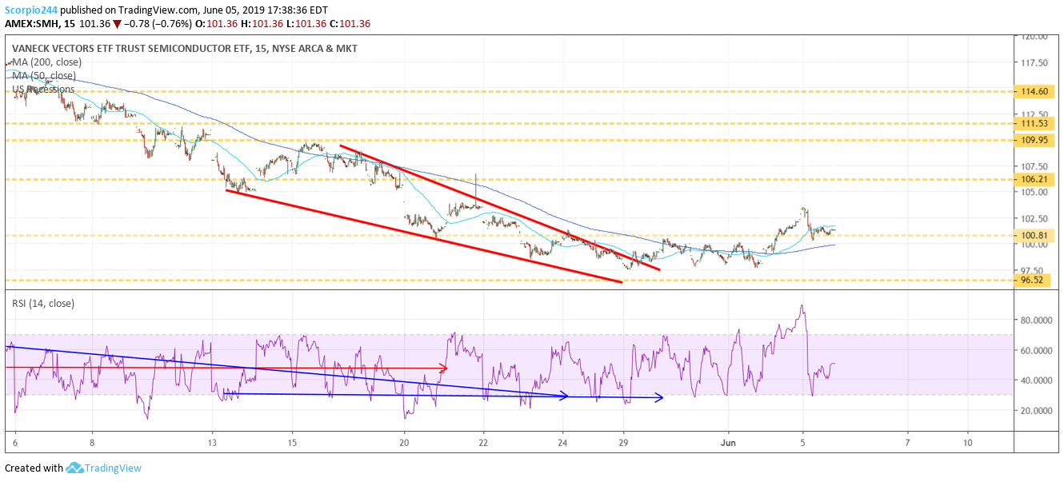Click the 10 date on time axis
The image size is (1064, 482).
point(968,441)
